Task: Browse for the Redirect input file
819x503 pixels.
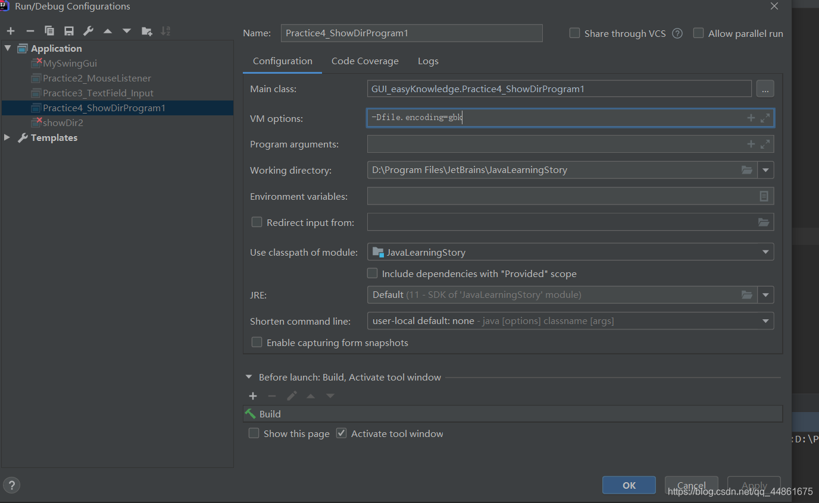Action: [x=764, y=222]
